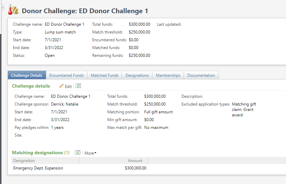This screenshot has width=286, height=184.
Task: View the Documentation tab
Action: coord(201,75)
